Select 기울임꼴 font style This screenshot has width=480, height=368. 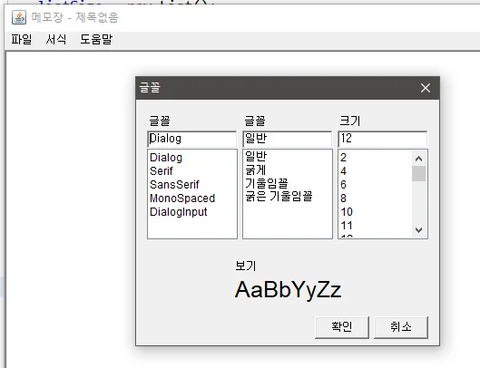click(267, 183)
